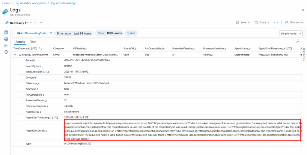Change the Simple mode dropdown
This screenshot has height=155, width=307.
pyautogui.click(x=291, y=33)
